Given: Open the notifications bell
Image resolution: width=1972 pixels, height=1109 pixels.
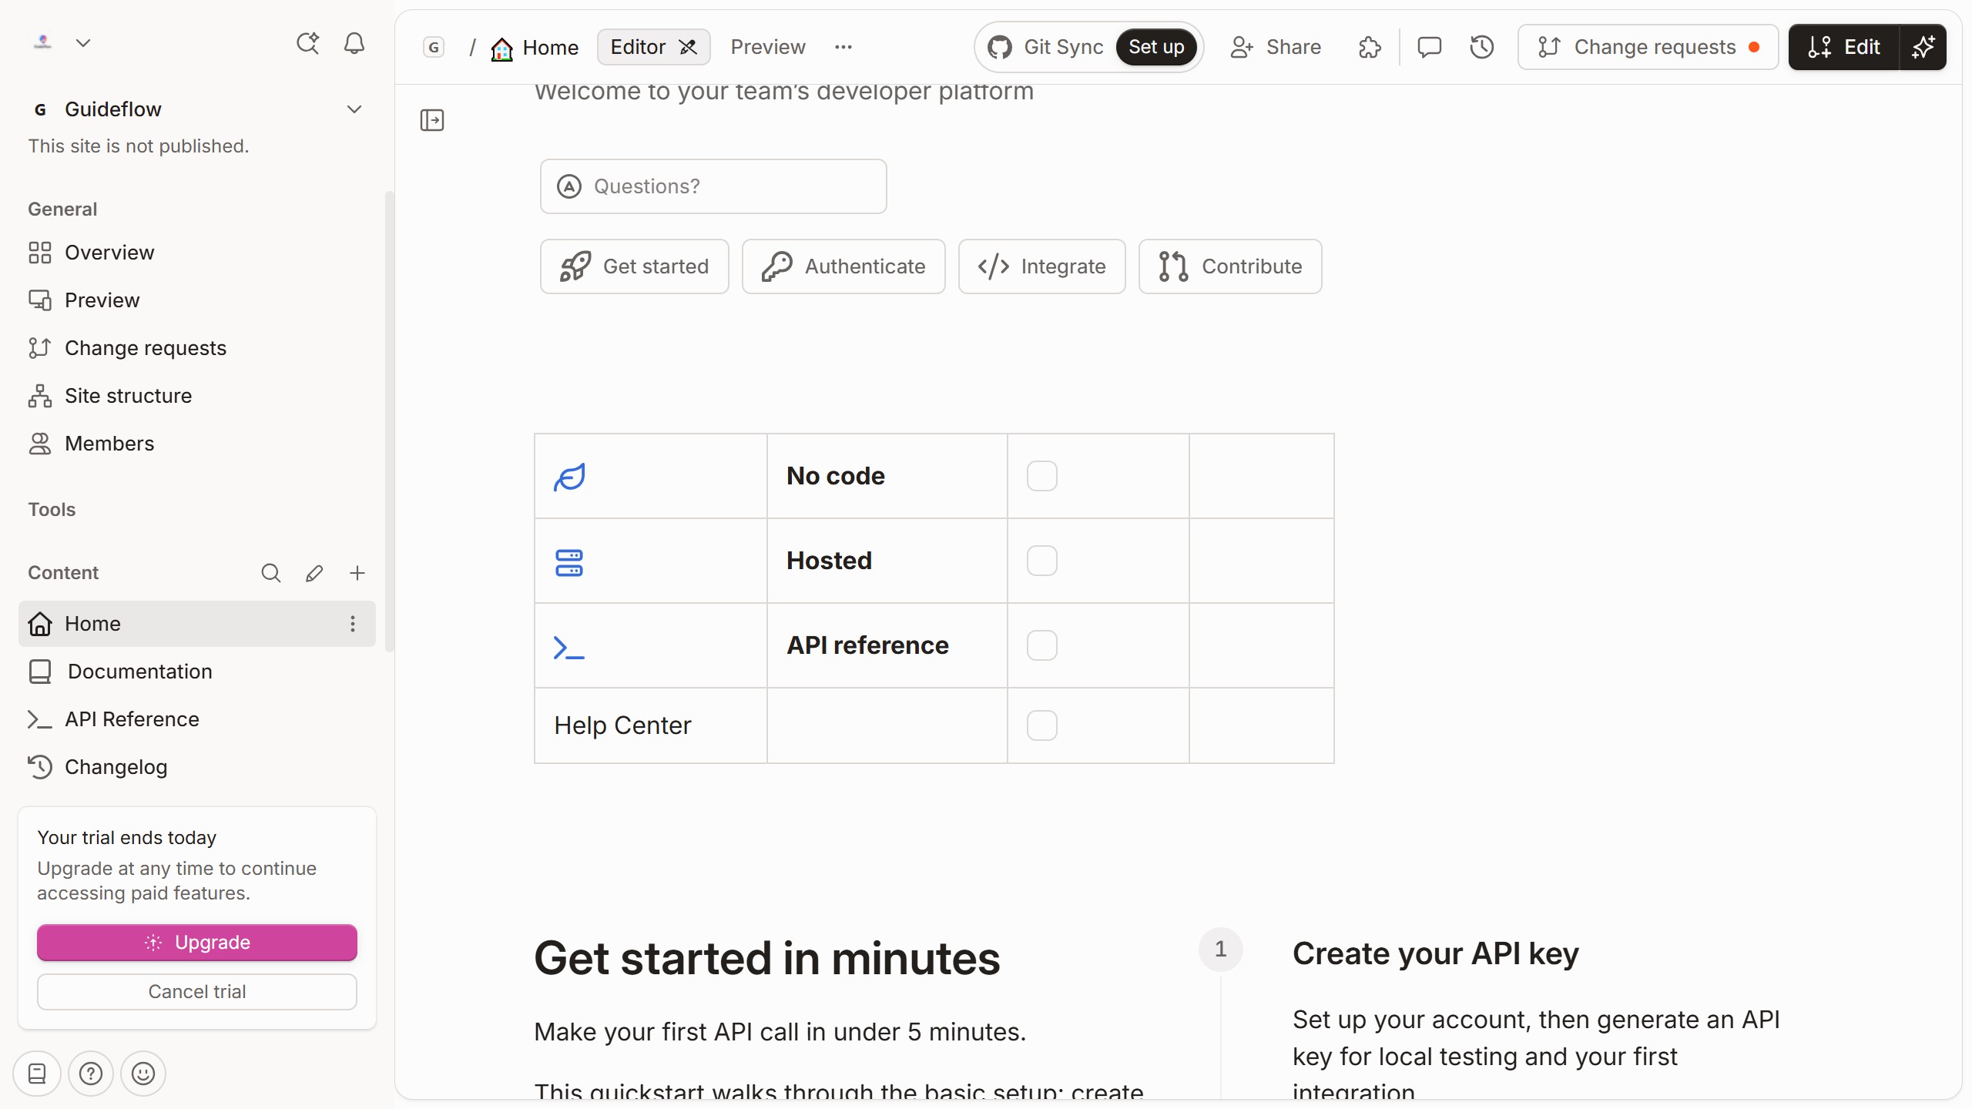Looking at the screenshot, I should pos(354,43).
